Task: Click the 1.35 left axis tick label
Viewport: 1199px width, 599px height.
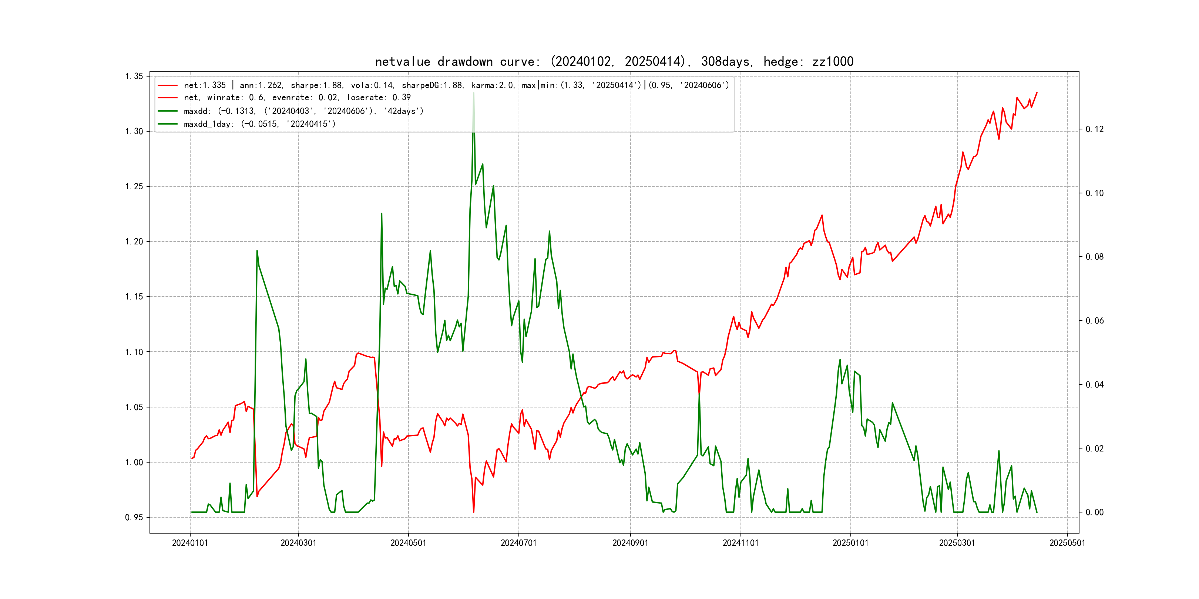Action: point(134,76)
